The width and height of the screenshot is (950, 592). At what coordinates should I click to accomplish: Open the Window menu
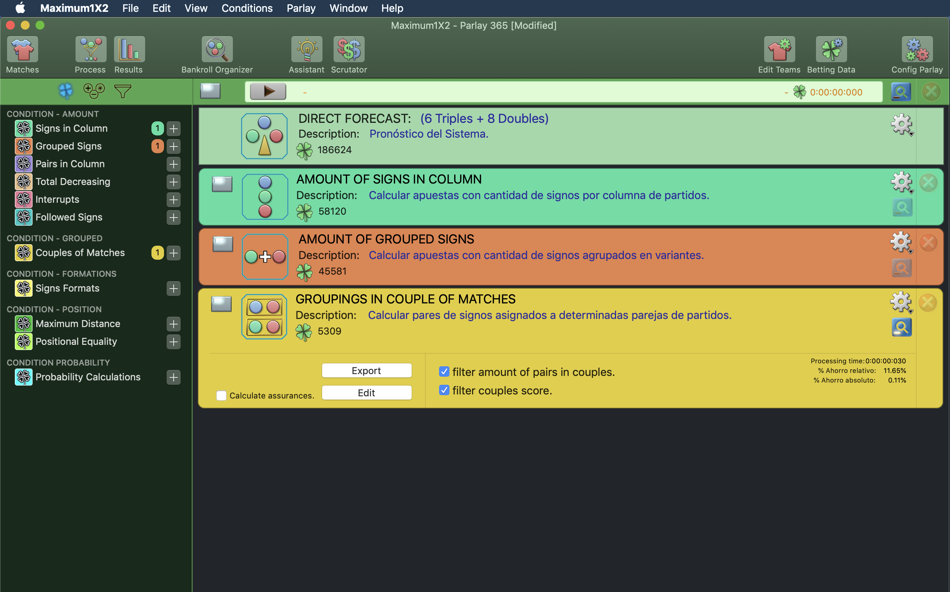(348, 8)
